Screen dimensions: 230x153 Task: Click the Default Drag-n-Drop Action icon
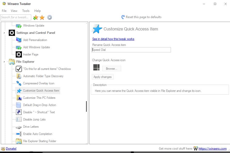click(x=19, y=105)
